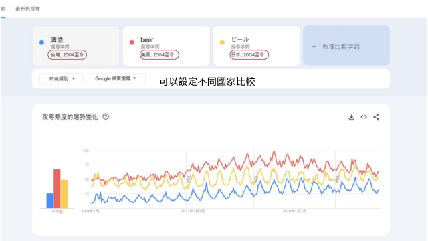Viewport: 428px width, 241px height.
Task: Add a new comparison term 新增比較字詞
Action: [346, 46]
